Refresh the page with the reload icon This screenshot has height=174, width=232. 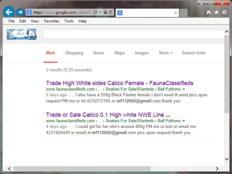pos(111,12)
